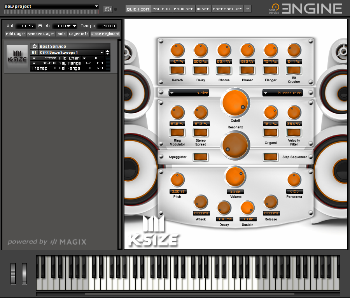Viewport: 350px width, 298px height.
Task: Turn on the Arpeggiator switch
Action: 201,157
